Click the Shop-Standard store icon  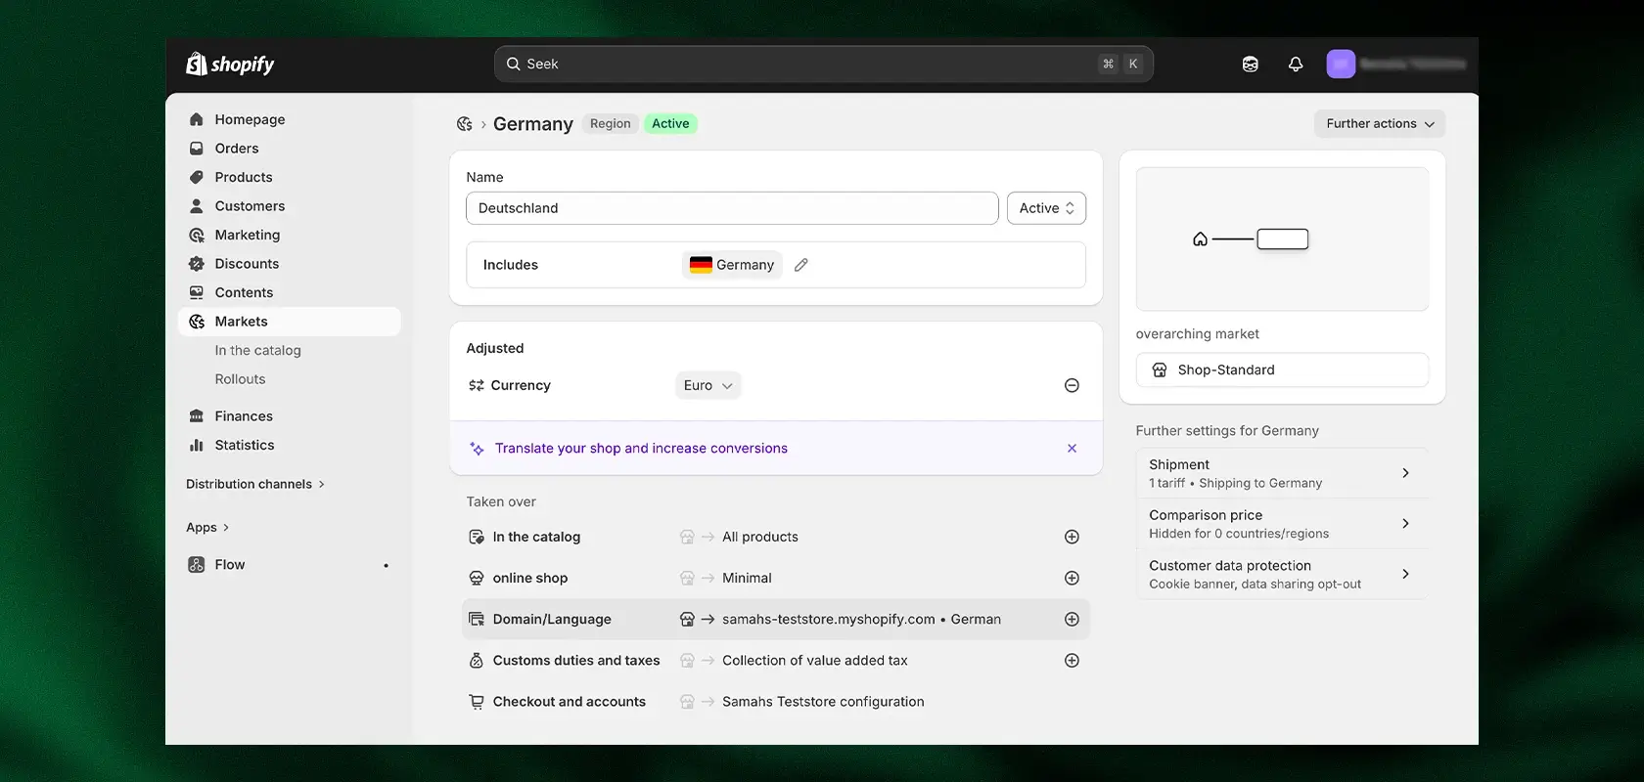pos(1160,369)
